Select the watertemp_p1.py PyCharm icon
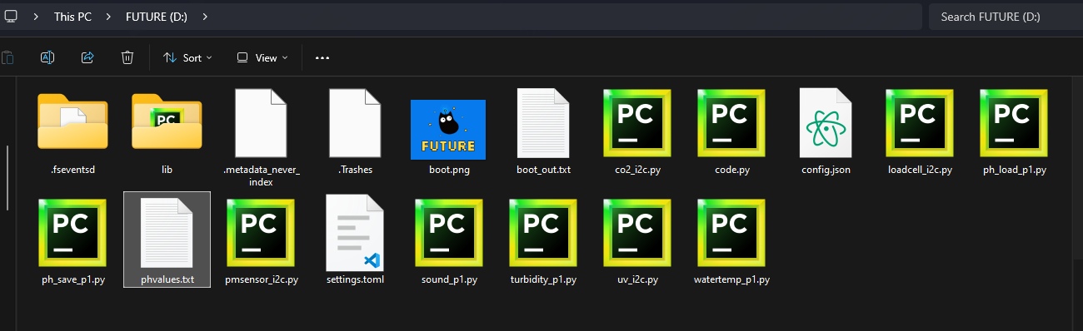This screenshot has height=331, width=1083. (x=731, y=233)
